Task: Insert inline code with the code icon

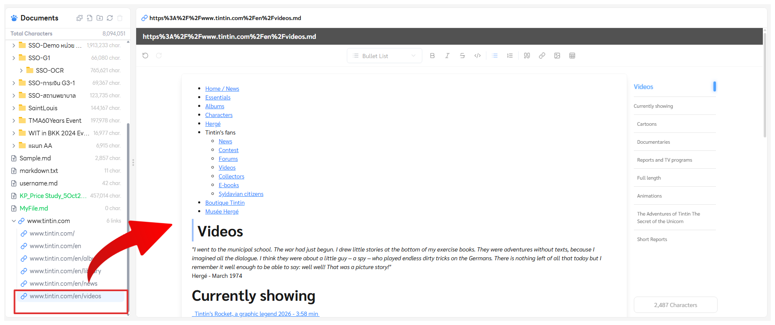Action: pos(478,56)
